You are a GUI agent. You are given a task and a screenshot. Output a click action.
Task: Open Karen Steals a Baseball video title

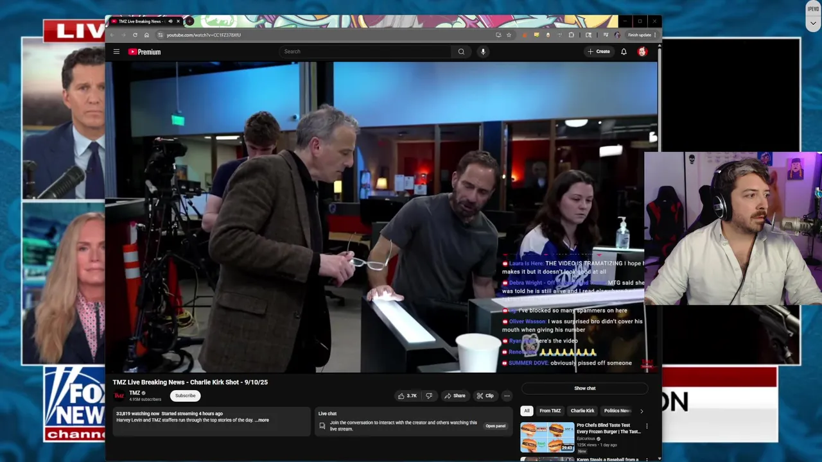608,459
